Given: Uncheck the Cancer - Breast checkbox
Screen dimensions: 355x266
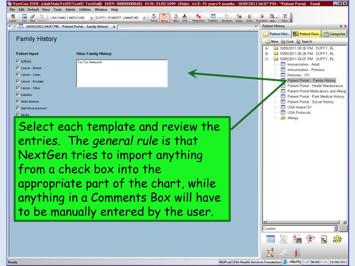Looking at the screenshot, I should pyautogui.click(x=18, y=68).
